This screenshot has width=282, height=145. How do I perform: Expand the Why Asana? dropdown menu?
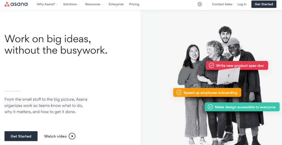tap(47, 4)
